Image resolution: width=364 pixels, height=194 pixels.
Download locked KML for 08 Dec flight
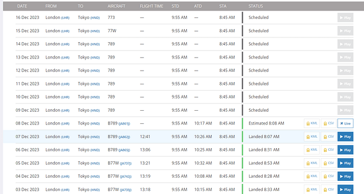pyautogui.click(x=312, y=123)
